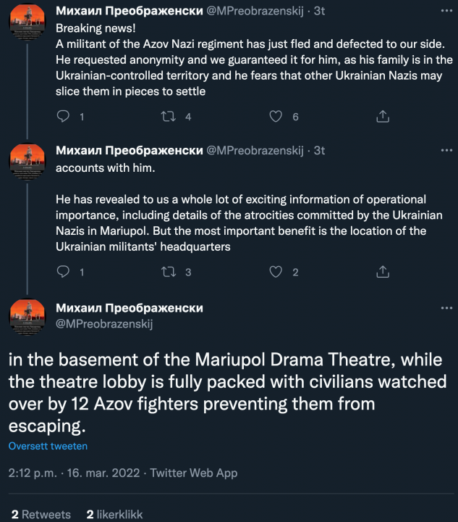Retweet the second tweet with 3 retweets
This screenshot has height=522, width=458.
[168, 272]
